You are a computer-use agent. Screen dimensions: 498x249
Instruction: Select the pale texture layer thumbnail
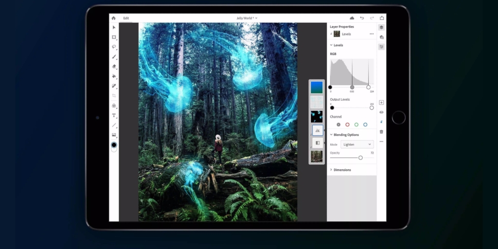point(317,102)
